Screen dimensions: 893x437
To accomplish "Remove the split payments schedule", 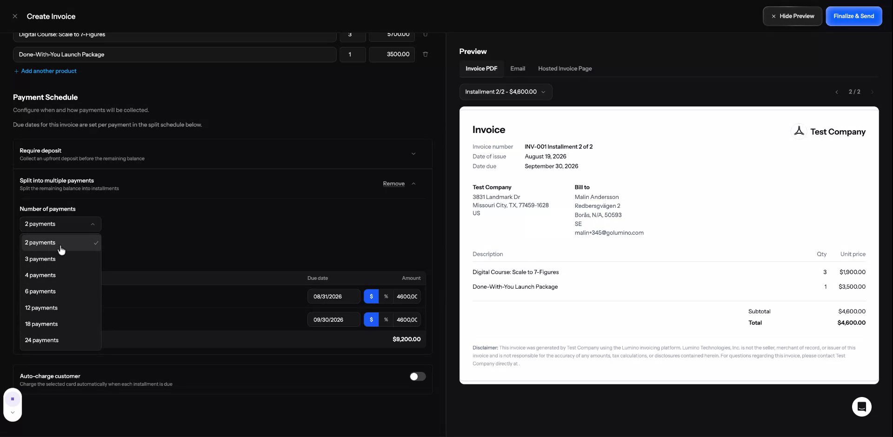I will pos(393,184).
